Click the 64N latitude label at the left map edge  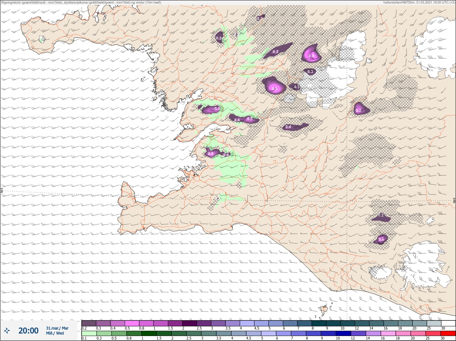1,191
